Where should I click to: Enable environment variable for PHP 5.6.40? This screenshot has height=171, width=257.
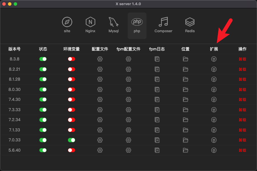tap(71, 150)
